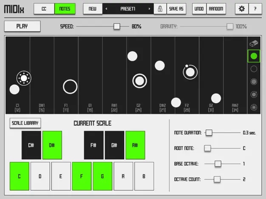This screenshot has width=266, height=199.
Task: Click the double-ring ball in C2 column
Action: coord(140,81)
